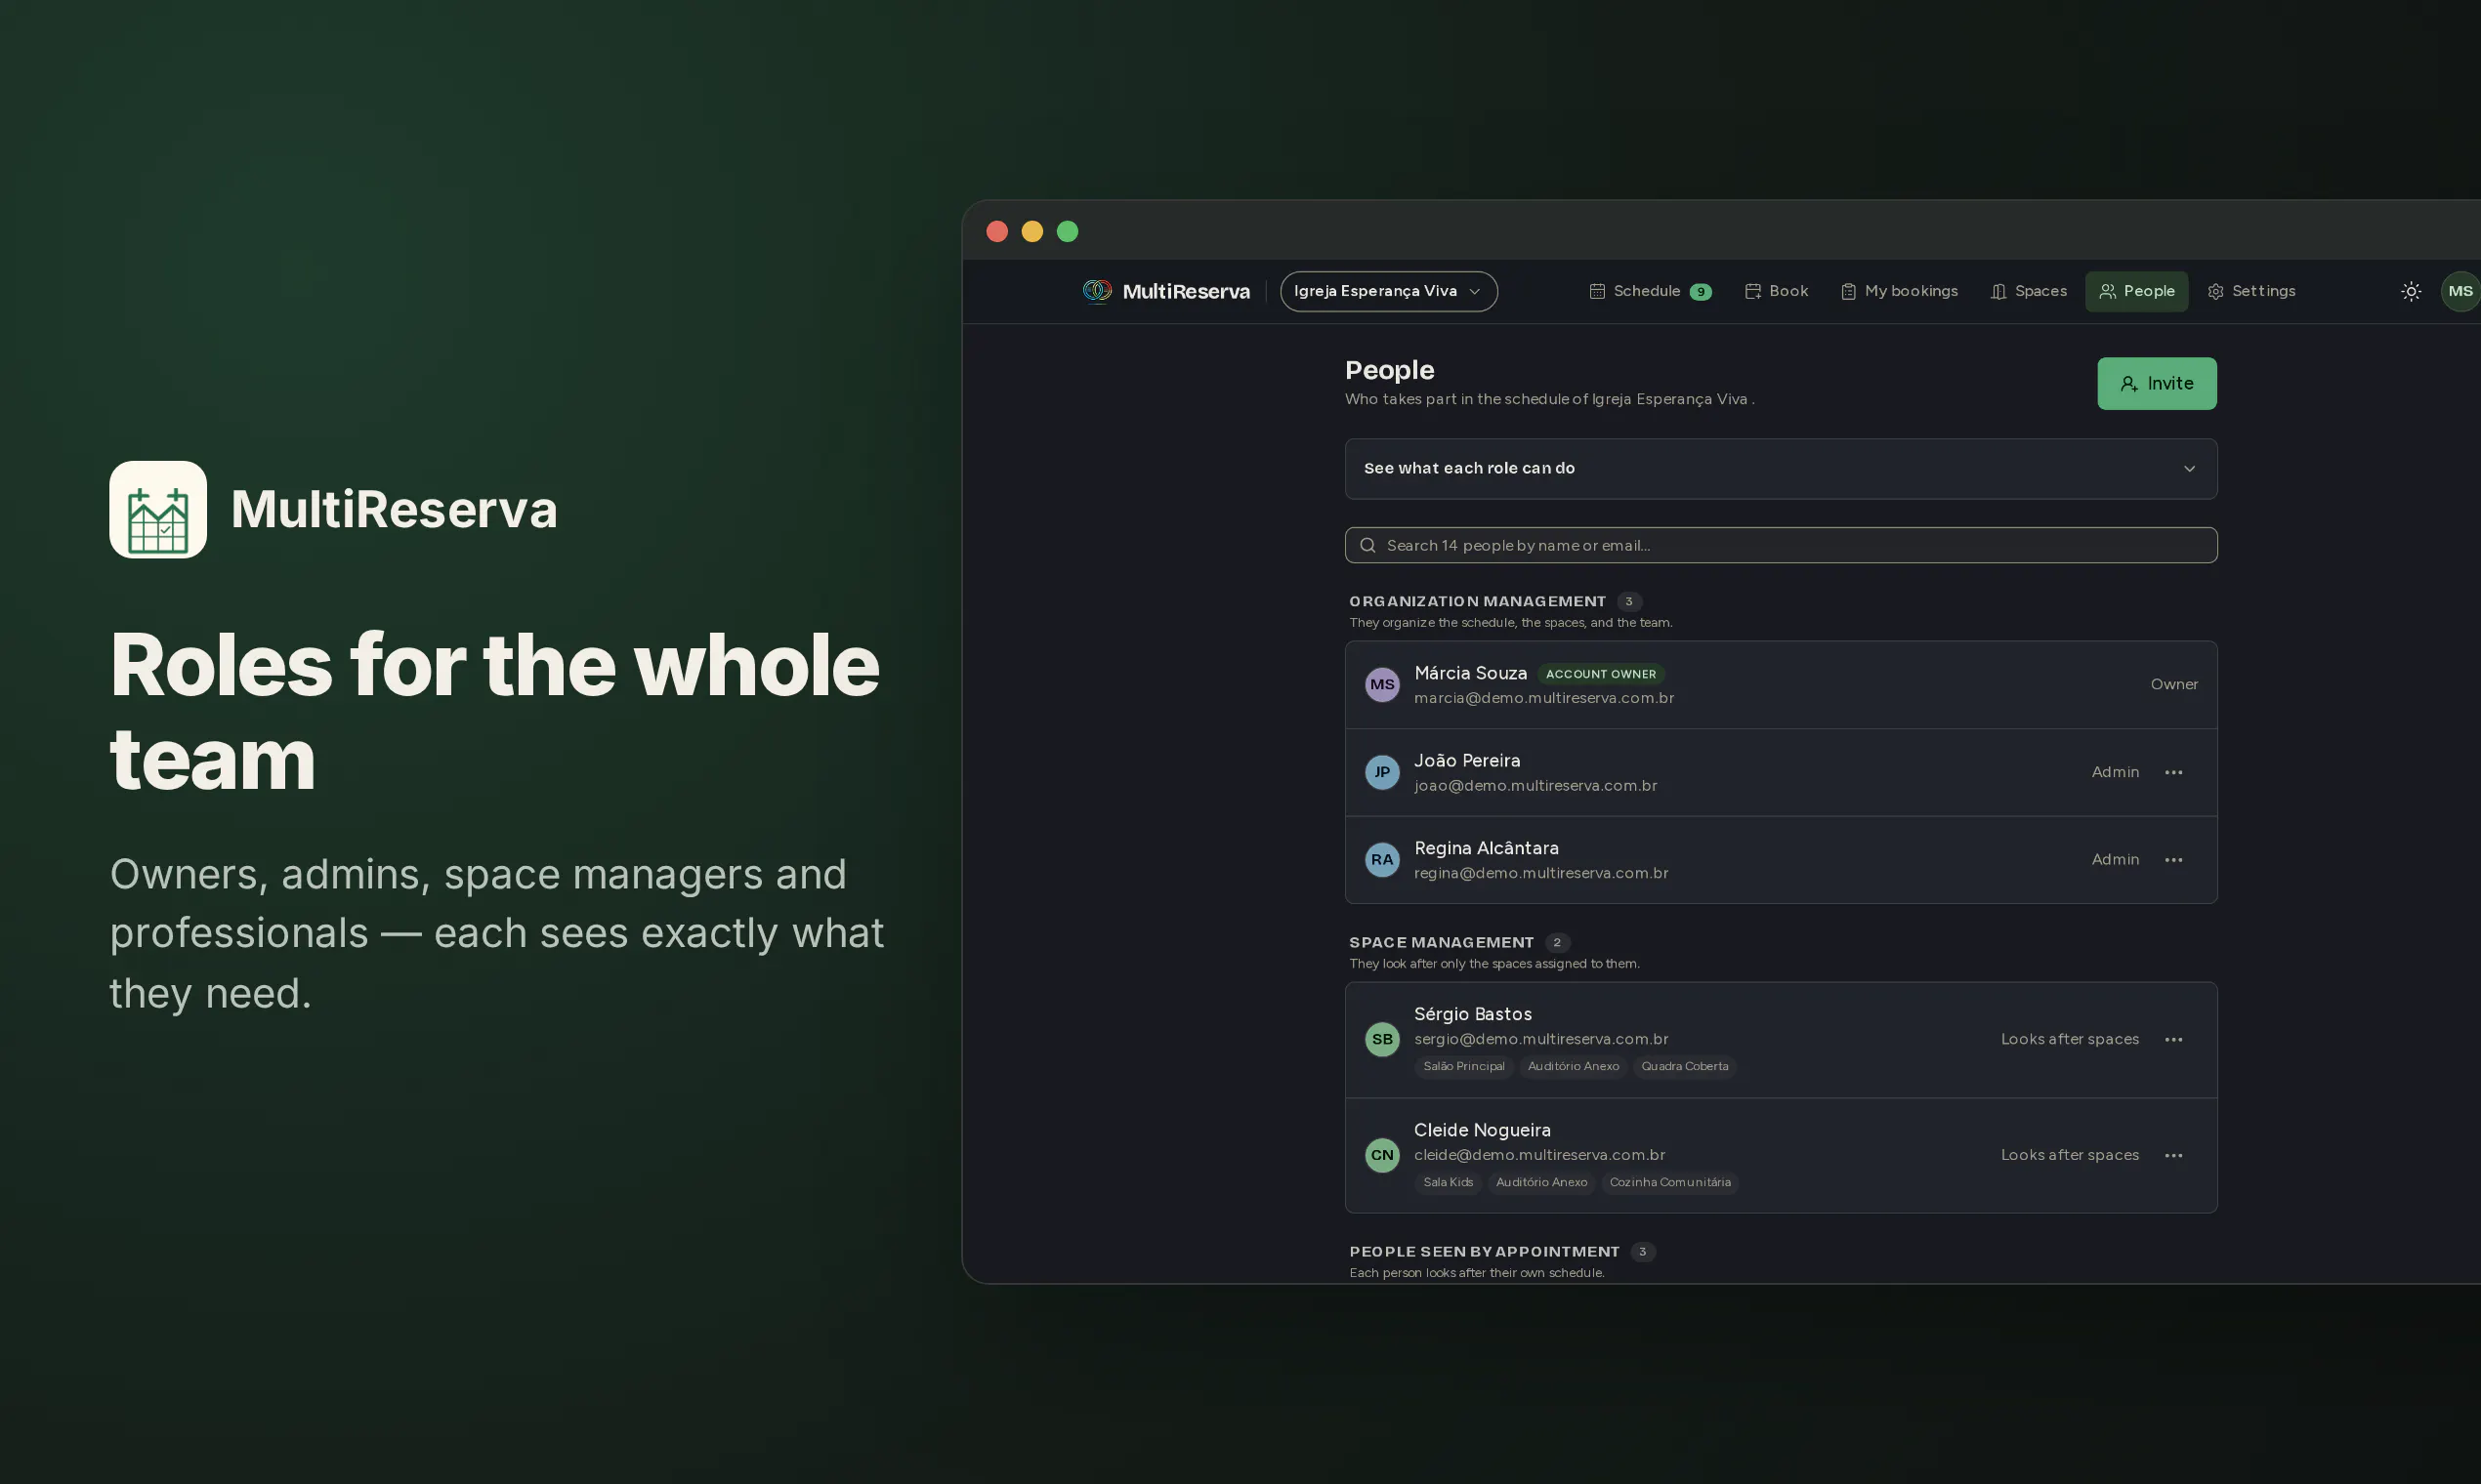Open the more options menu for Sérgio Bastos
Image resolution: width=2481 pixels, height=1484 pixels.
pyautogui.click(x=2173, y=1040)
